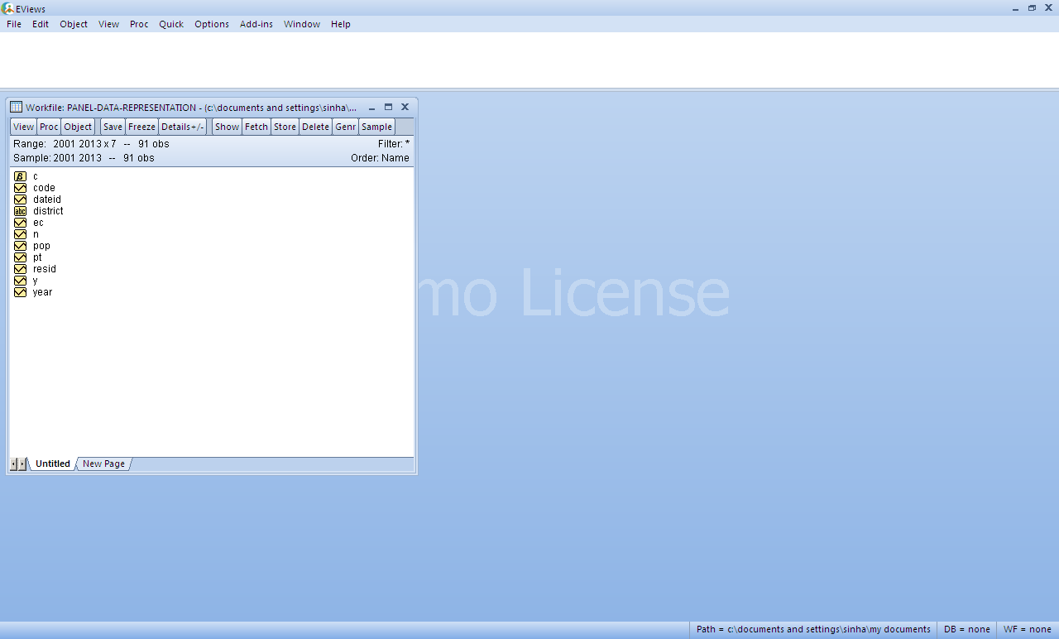
Task: Click the coefficient vector icon for c
Action: coord(21,176)
